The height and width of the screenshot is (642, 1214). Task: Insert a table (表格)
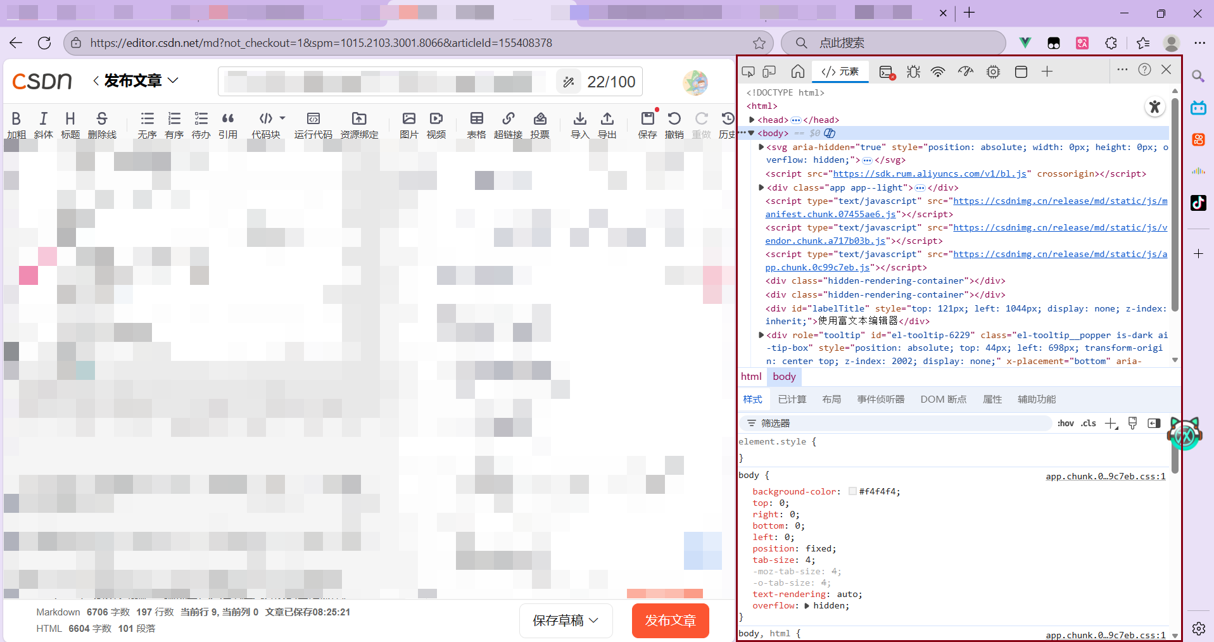pos(476,125)
